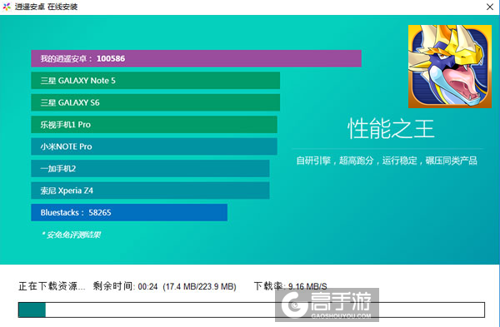Click the download progress bar
This screenshot has height=327, width=500.
click(x=252, y=310)
